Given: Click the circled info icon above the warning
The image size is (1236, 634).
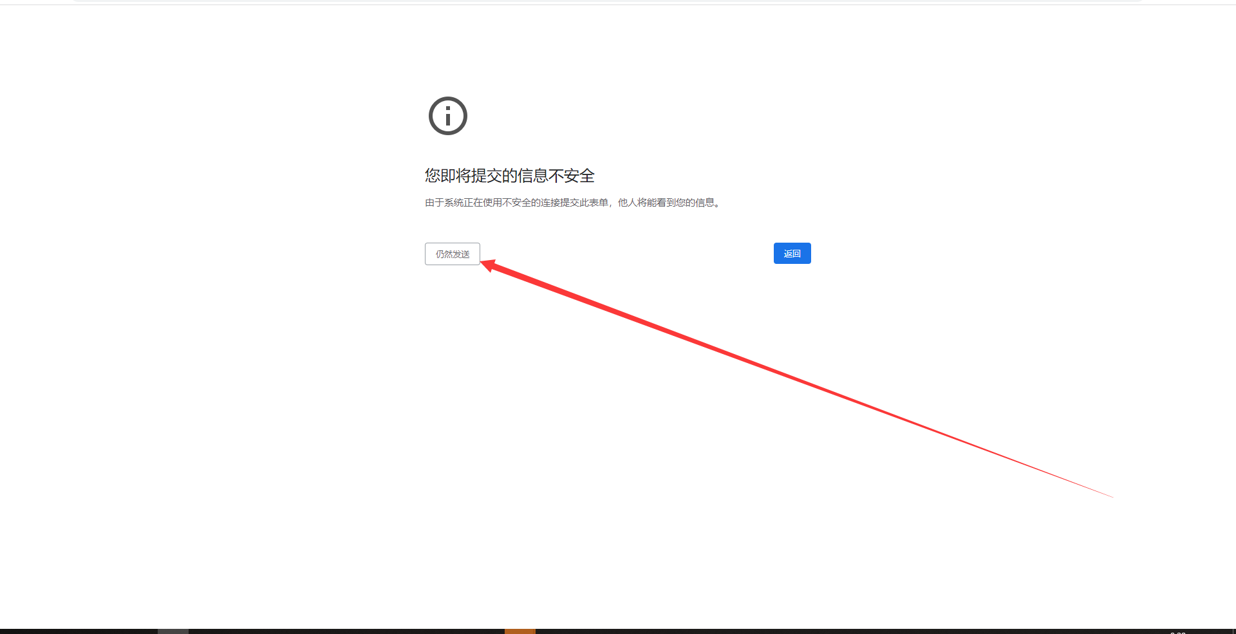Looking at the screenshot, I should [x=447, y=116].
